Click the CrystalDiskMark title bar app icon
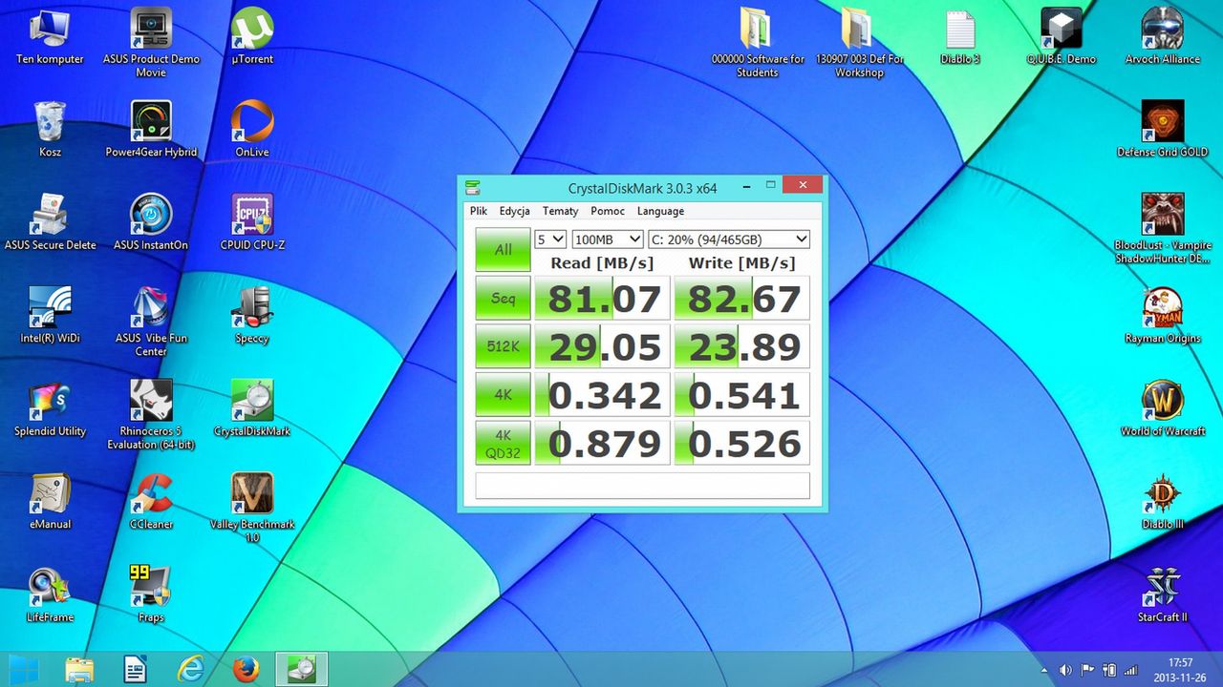This screenshot has width=1223, height=687. (x=472, y=188)
